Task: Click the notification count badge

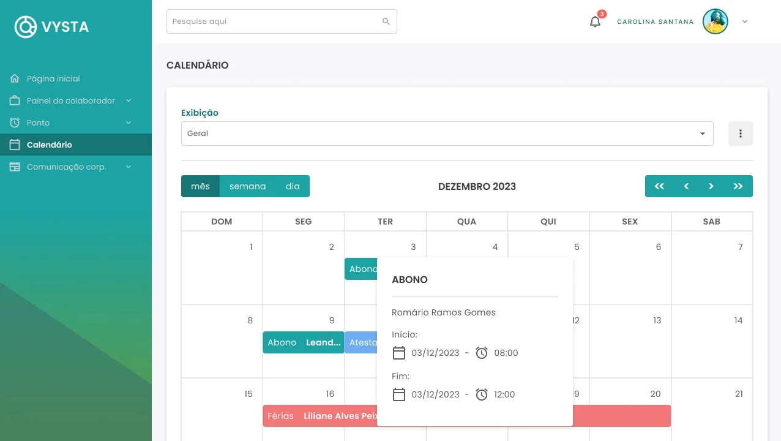Action: tap(602, 14)
